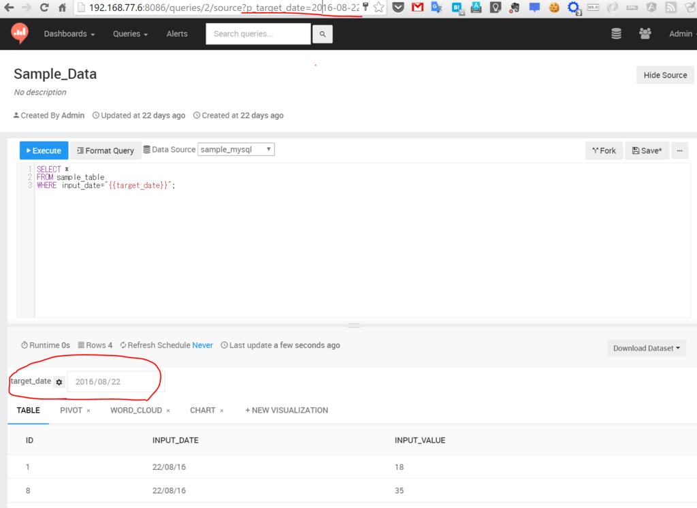
Task: Open Angular extension icon
Action: (651, 7)
